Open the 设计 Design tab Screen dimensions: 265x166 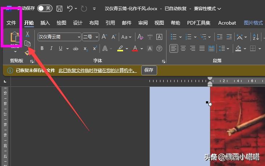coord(78,23)
